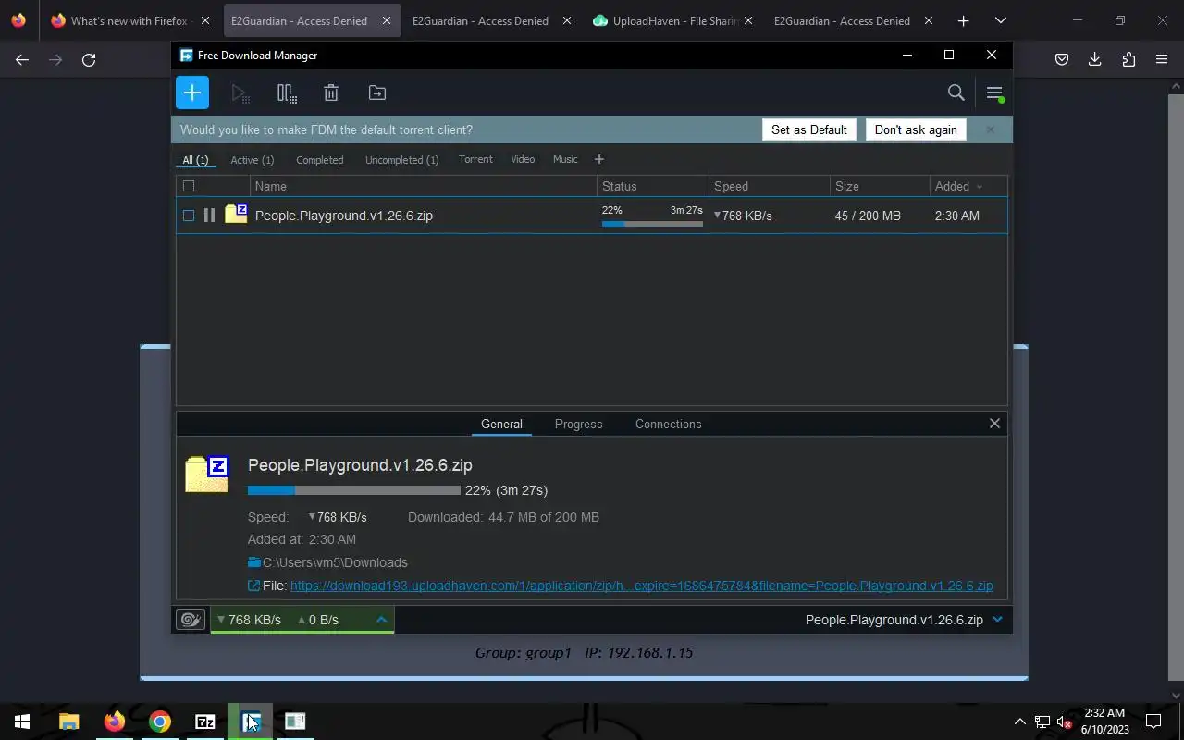Click the row download progress bar
The width and height of the screenshot is (1184, 740).
652,224
